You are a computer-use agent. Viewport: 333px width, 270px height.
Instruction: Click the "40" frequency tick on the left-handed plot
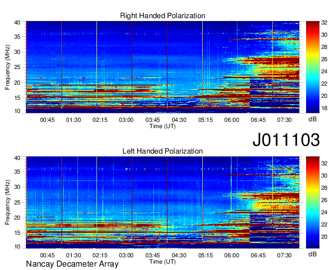[18, 158]
